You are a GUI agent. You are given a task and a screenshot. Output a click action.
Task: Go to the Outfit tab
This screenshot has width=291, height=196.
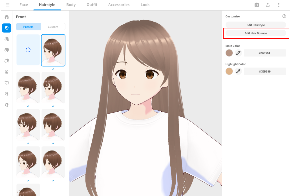(x=92, y=5)
